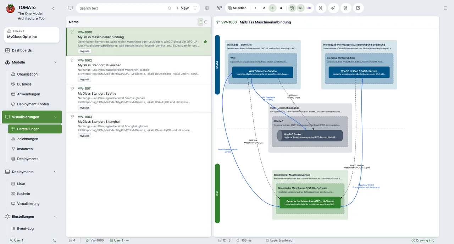This screenshot has height=244, width=454.
Task: Click the monitor icon left of the search bar
Action: point(70,8)
